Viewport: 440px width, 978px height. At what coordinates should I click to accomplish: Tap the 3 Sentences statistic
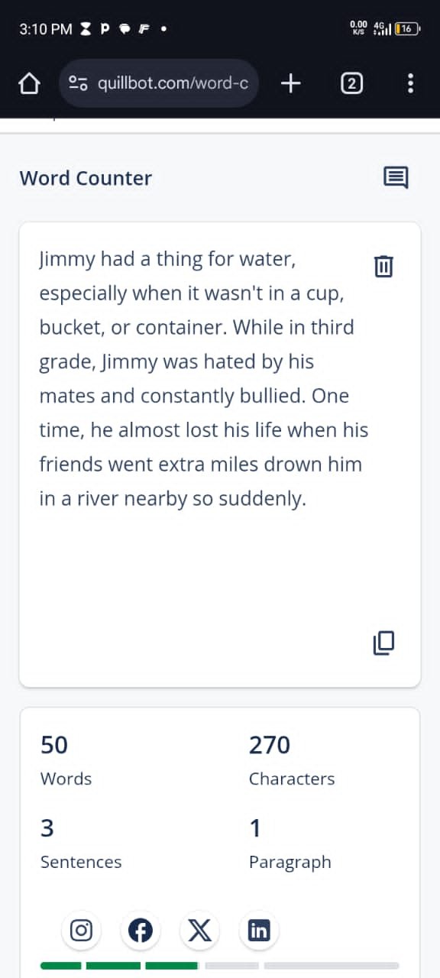[81, 844]
